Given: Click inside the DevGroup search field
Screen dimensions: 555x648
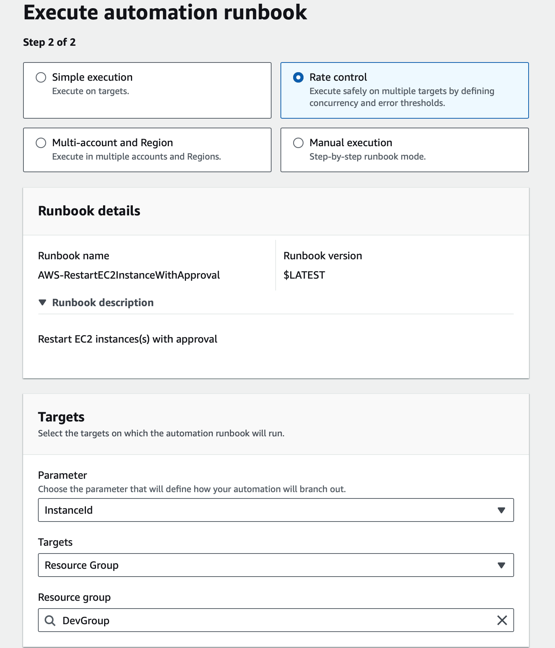Looking at the screenshot, I should pos(275,620).
